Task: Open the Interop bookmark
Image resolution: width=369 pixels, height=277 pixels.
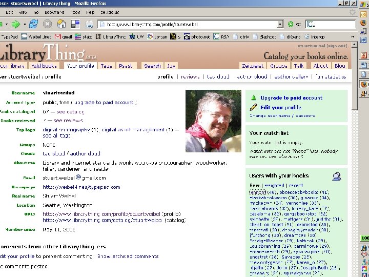Action: click(x=315, y=37)
